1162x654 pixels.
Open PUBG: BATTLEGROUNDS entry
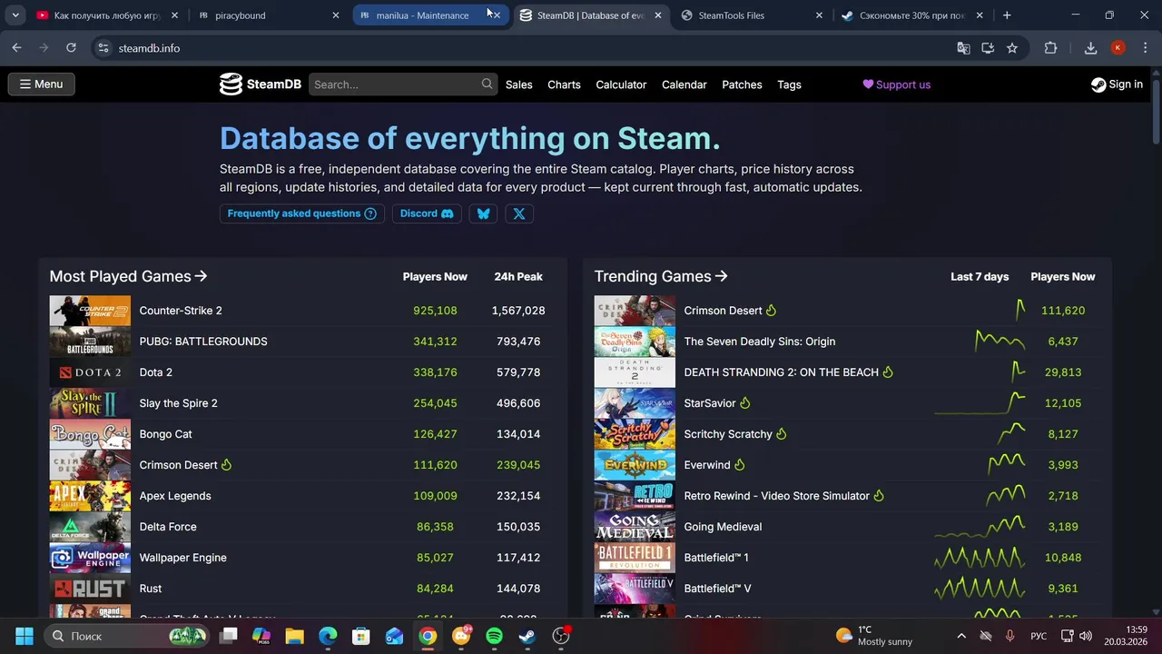pos(203,342)
